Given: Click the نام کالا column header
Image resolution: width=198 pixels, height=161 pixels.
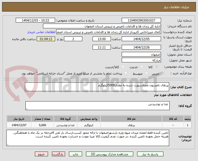Looking at the screenshot, I should (x=131, y=119).
